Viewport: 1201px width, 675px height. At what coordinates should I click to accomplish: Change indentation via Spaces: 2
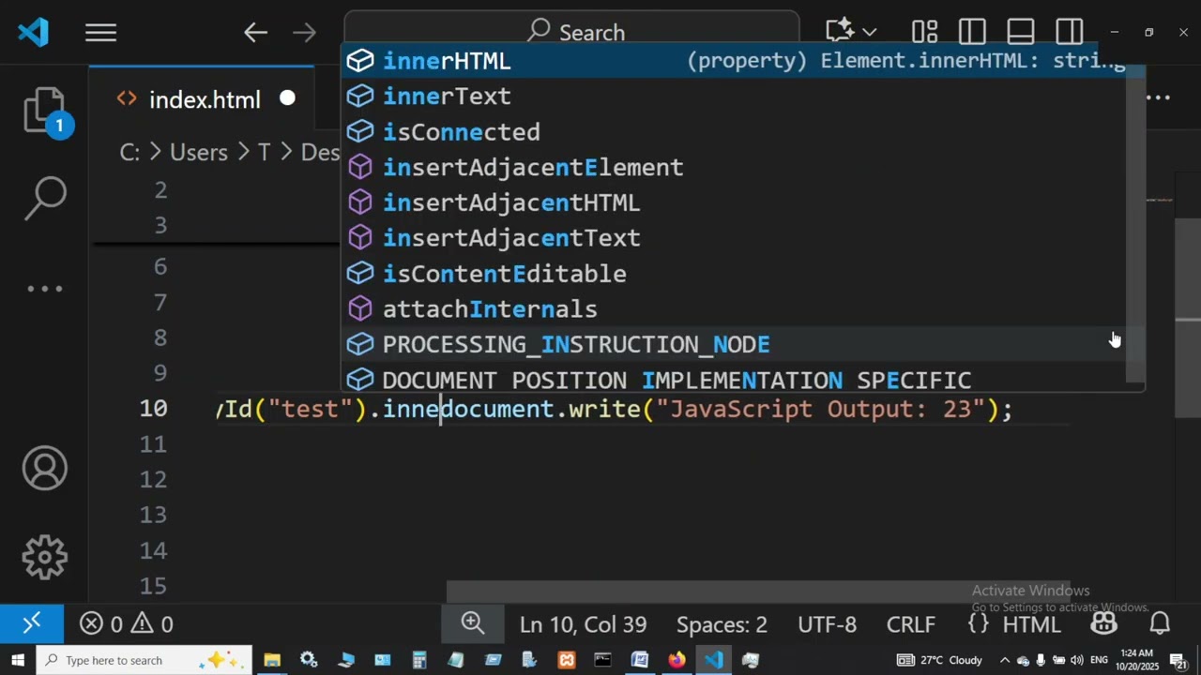722,624
